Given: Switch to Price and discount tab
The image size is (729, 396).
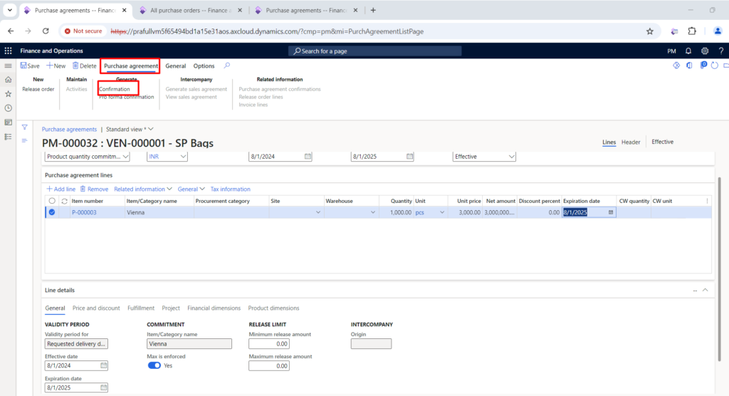Looking at the screenshot, I should (96, 308).
